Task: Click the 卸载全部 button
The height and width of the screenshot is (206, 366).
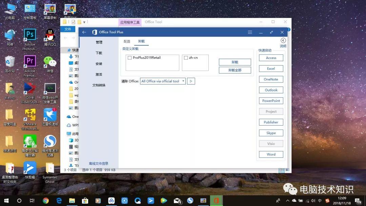Action: (235, 70)
